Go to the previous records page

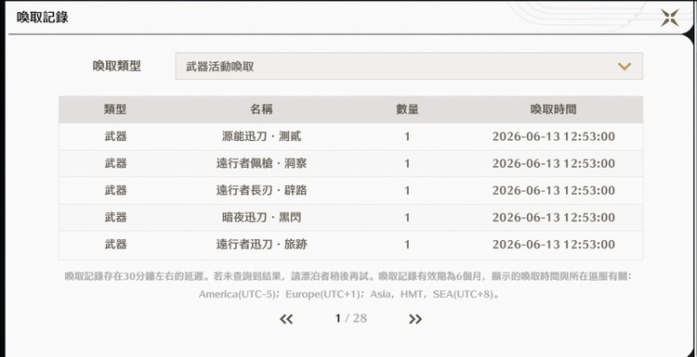(286, 319)
